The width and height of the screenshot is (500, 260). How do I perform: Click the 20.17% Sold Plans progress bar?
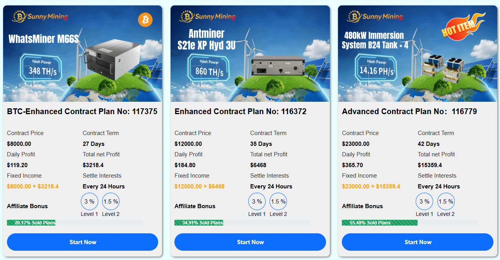[x=75, y=222]
